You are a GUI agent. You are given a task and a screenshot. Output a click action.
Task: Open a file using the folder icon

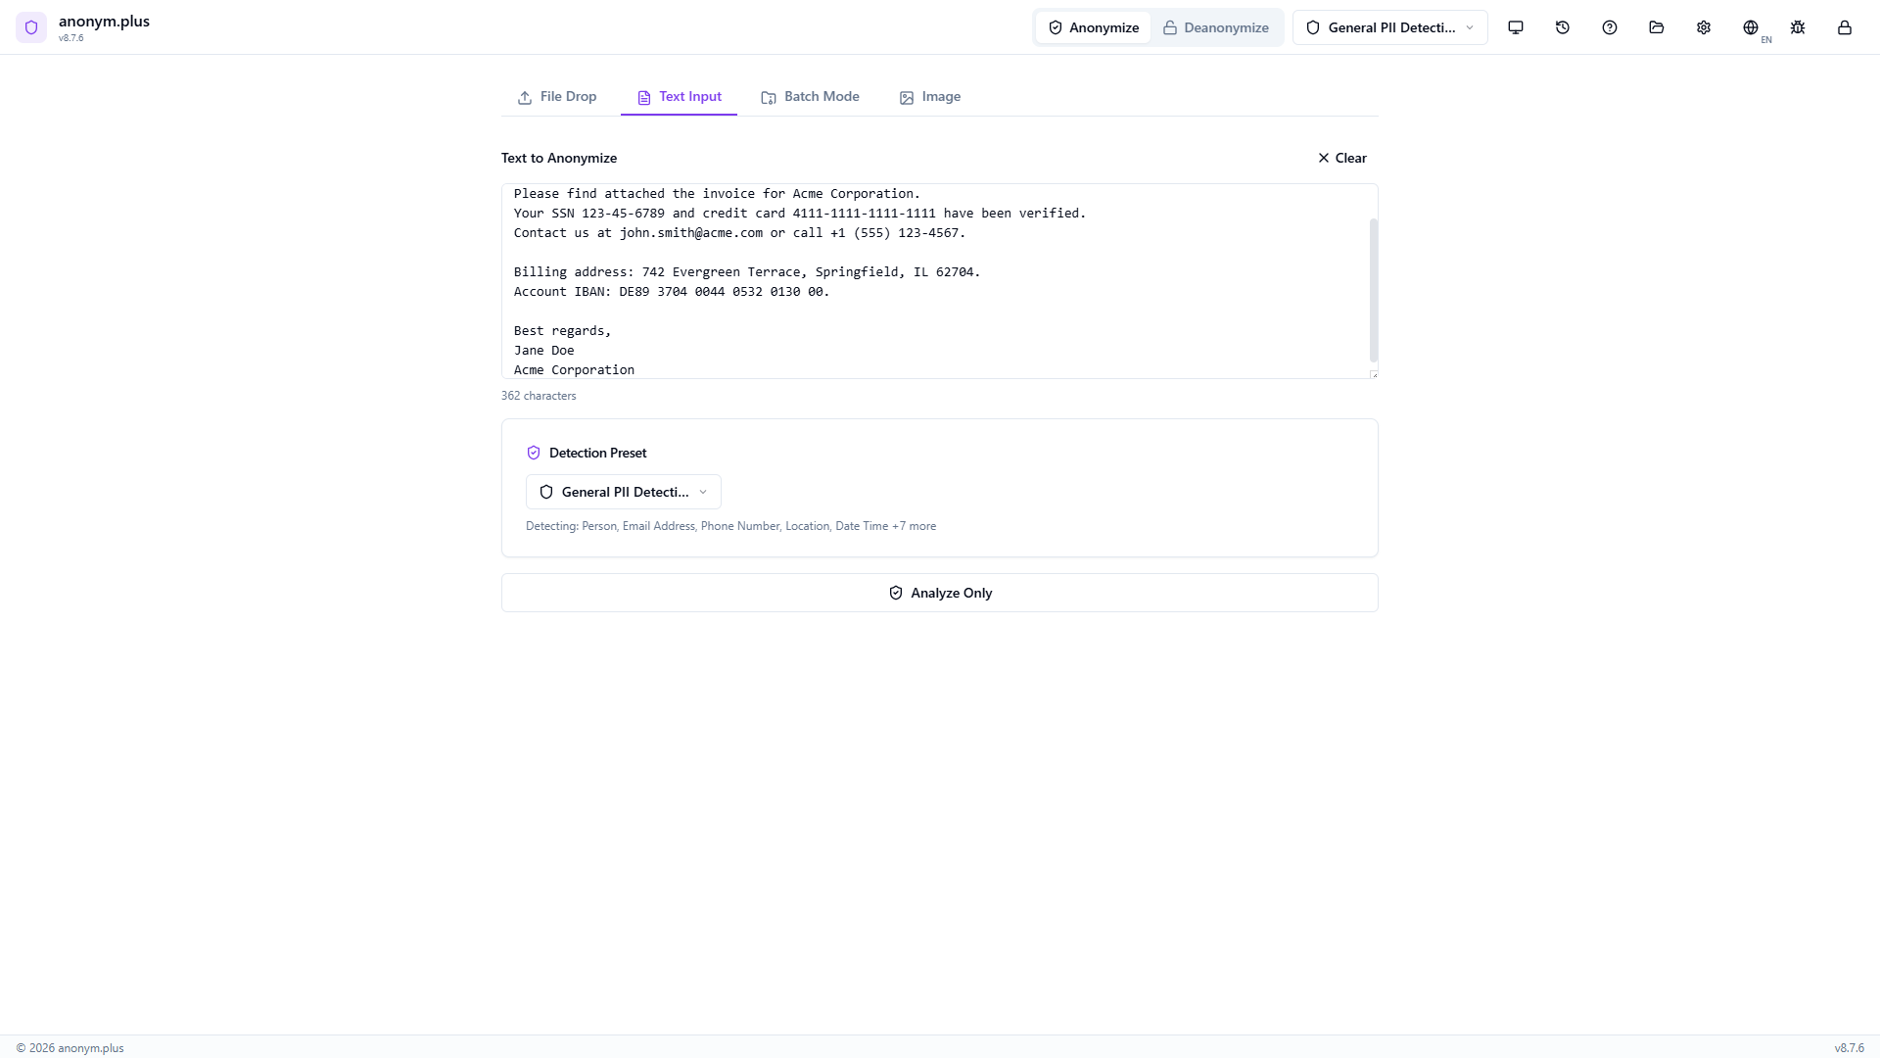(1656, 27)
